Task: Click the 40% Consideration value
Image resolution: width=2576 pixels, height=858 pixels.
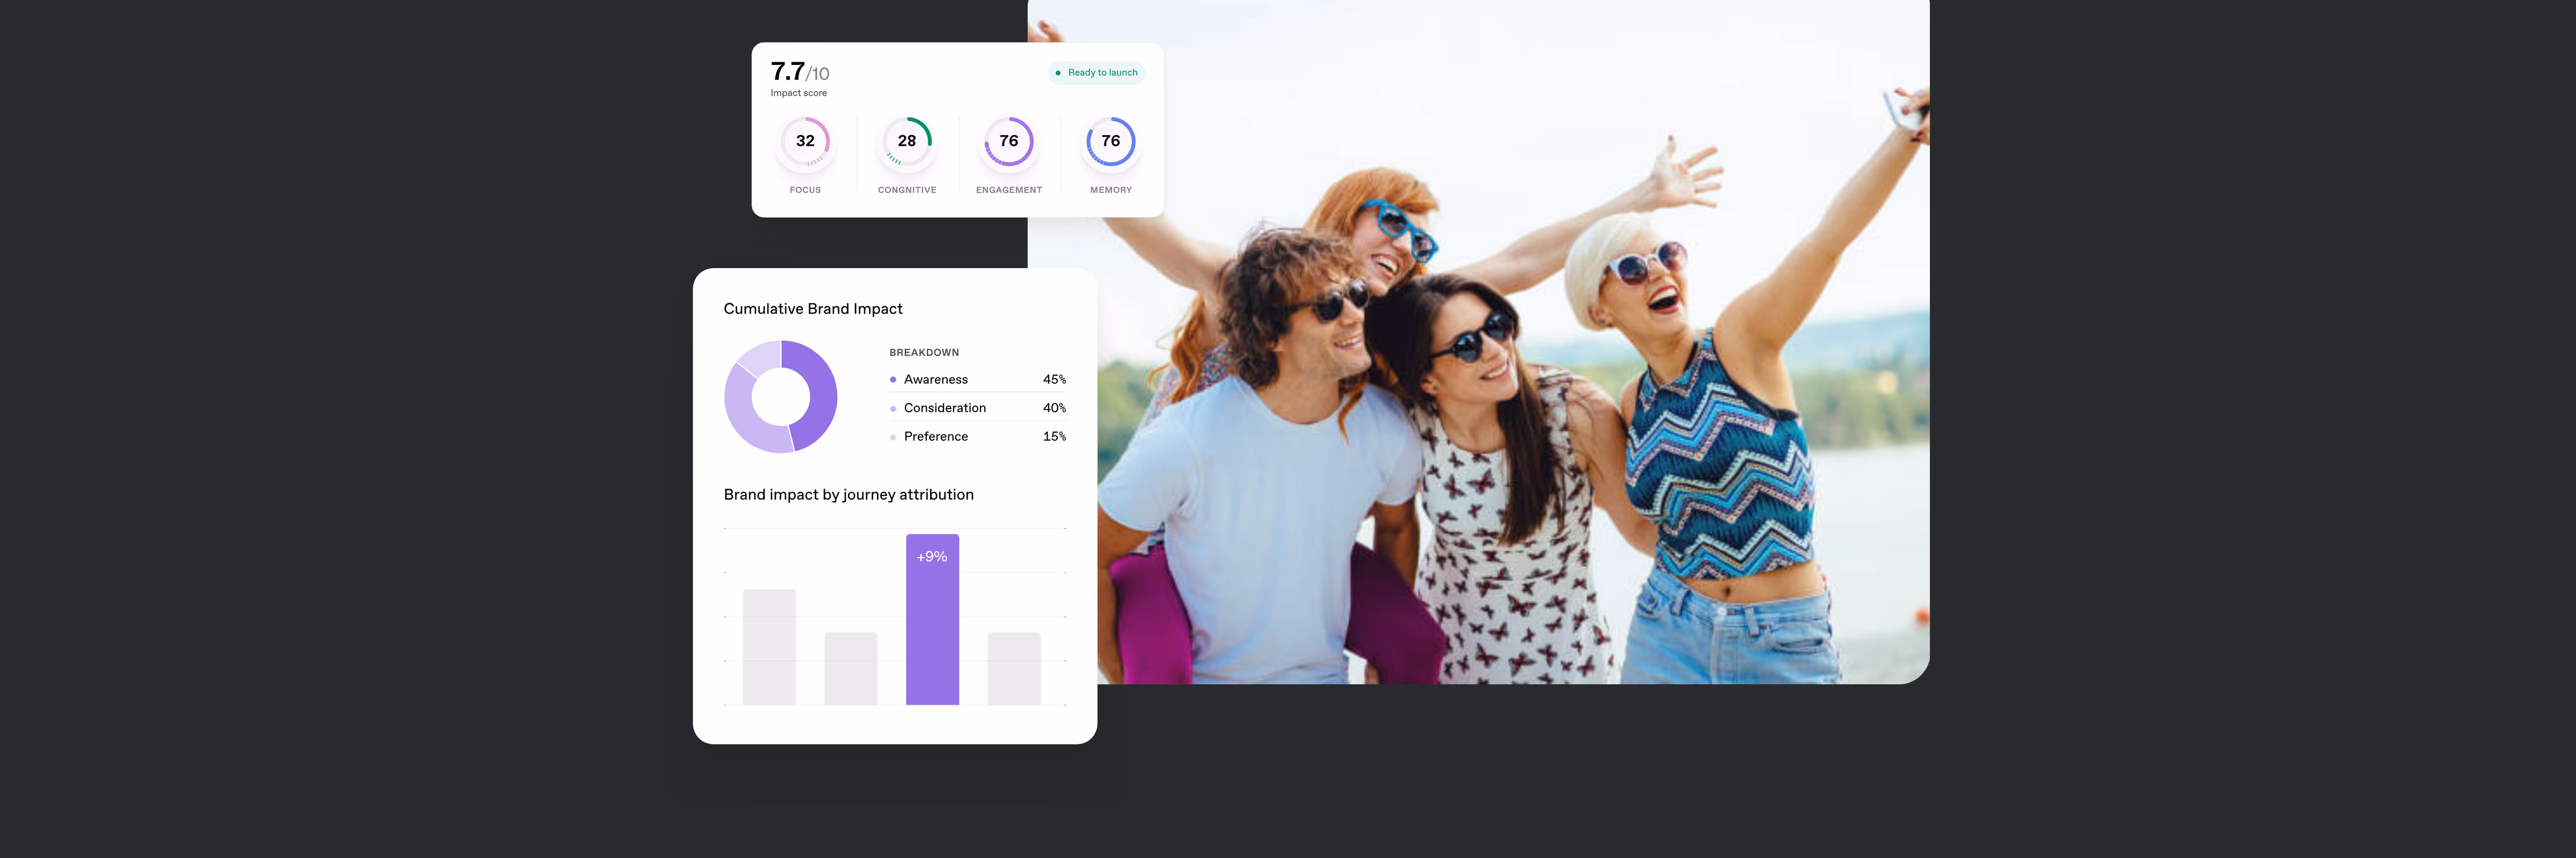Action: 1054,408
